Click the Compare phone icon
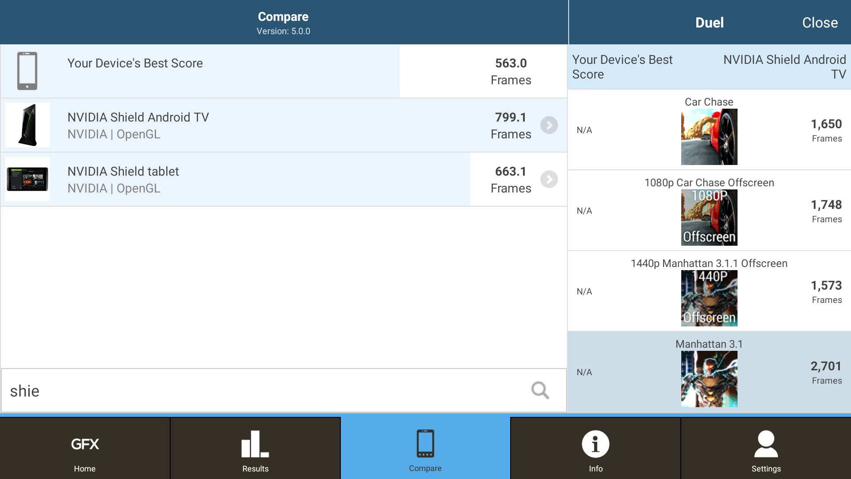851x479 pixels. 425,443
